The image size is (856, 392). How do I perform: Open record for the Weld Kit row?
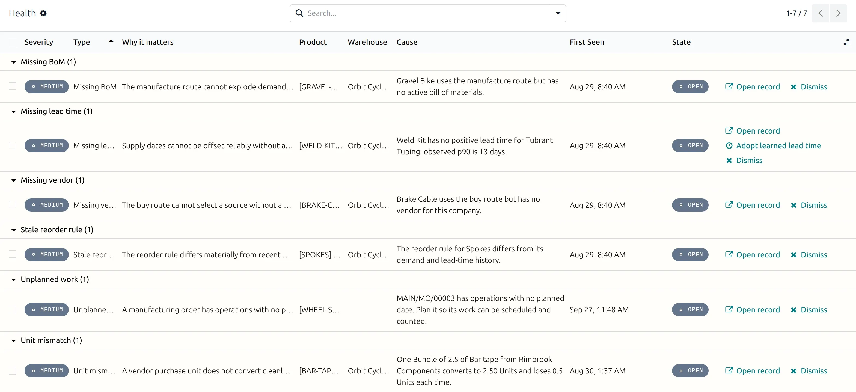coord(752,131)
